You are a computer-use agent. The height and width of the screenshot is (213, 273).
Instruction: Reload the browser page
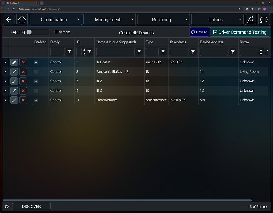[x=13, y=9]
